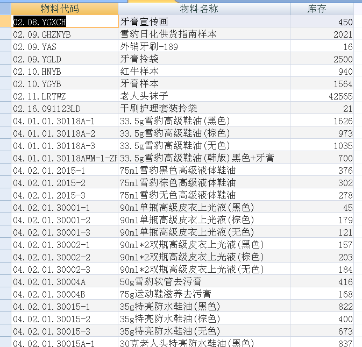The height and width of the screenshot is (347, 362).
Task: Click the 物料名称 column header
Action: [x=204, y=9]
